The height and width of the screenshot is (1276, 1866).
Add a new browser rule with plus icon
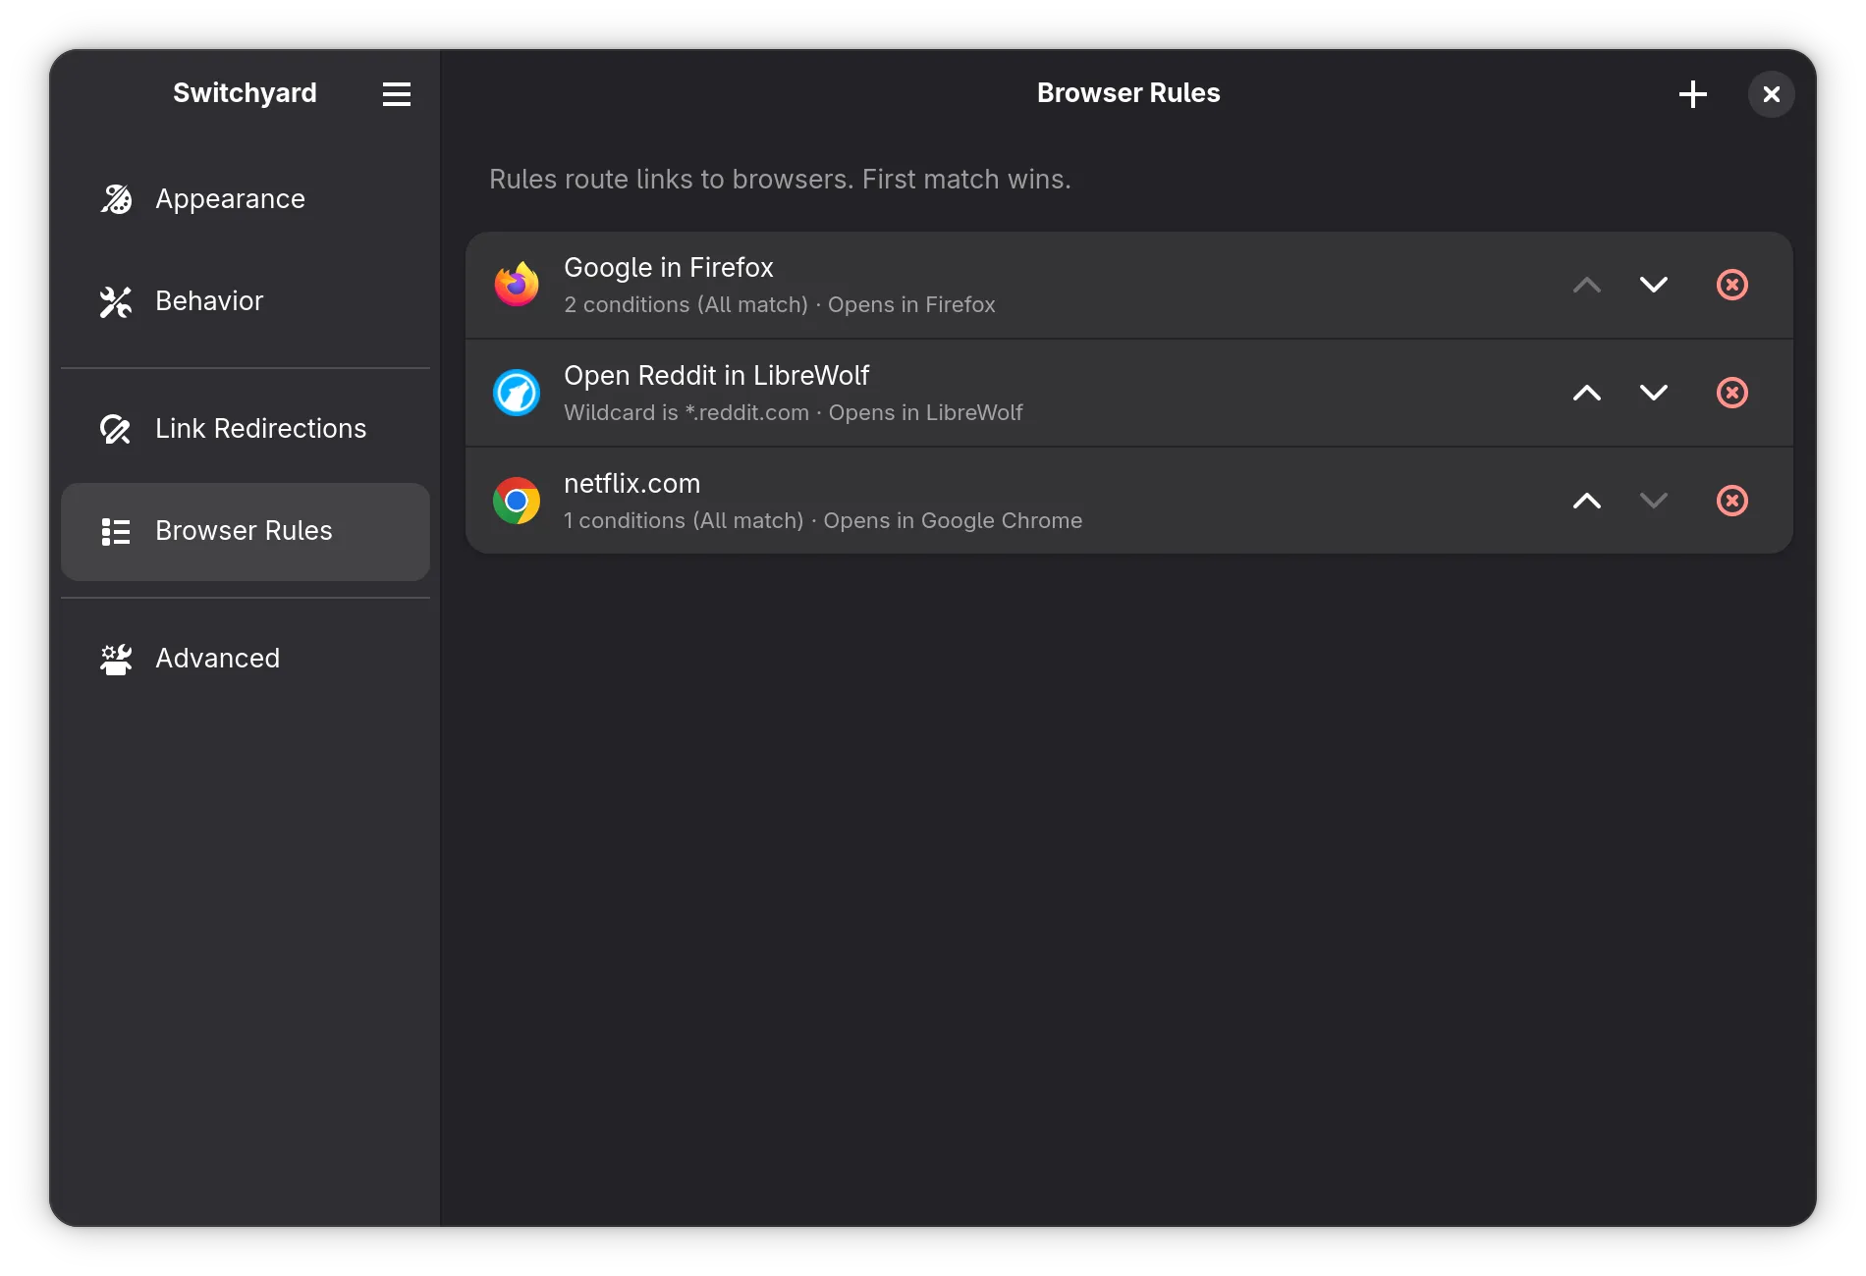(x=1693, y=94)
